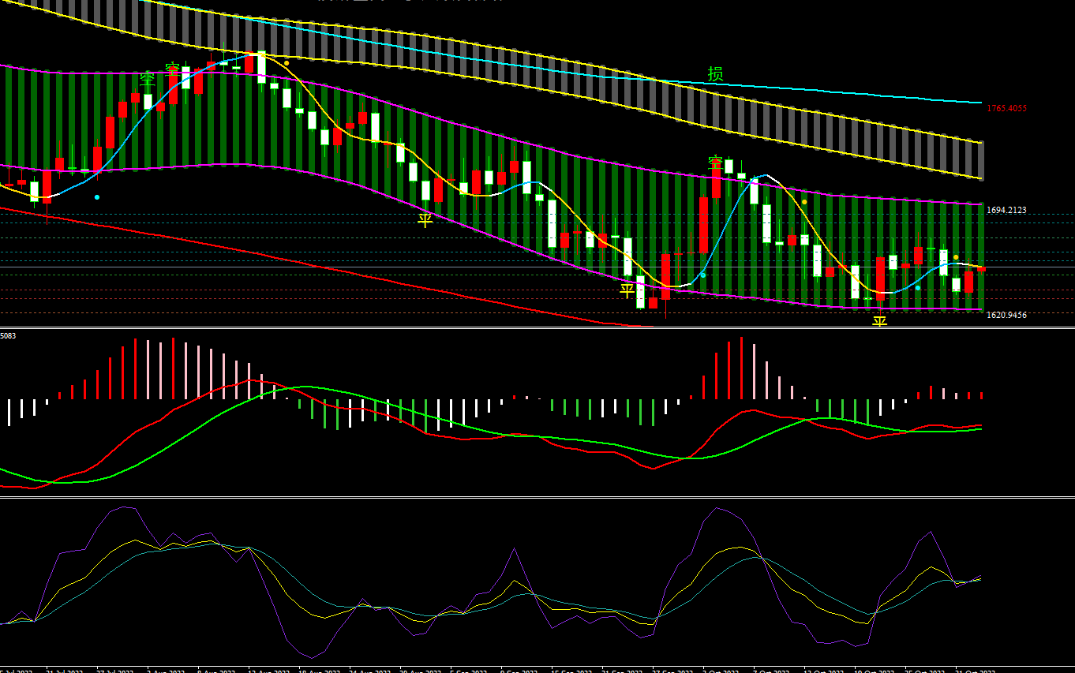Click the orange dot near the first price peak
The height and width of the screenshot is (673, 1075).
point(287,63)
